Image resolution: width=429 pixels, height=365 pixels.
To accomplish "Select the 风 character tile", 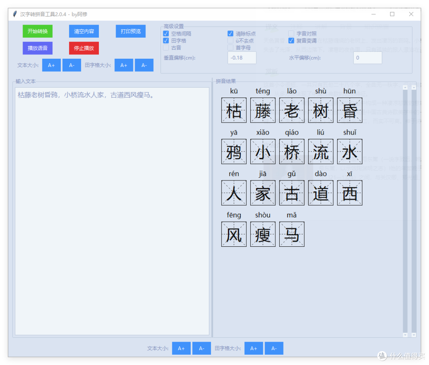I will click(x=234, y=234).
